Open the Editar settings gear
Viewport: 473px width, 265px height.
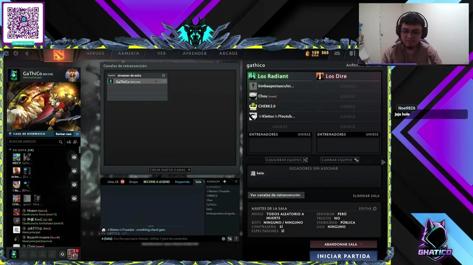coord(375,209)
